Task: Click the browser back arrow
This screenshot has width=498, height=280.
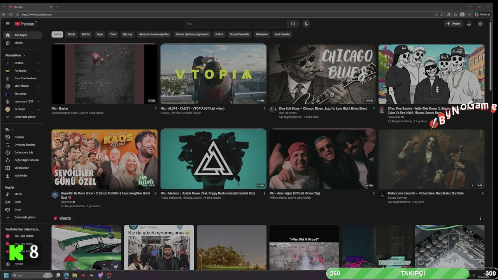Action: coord(4,14)
